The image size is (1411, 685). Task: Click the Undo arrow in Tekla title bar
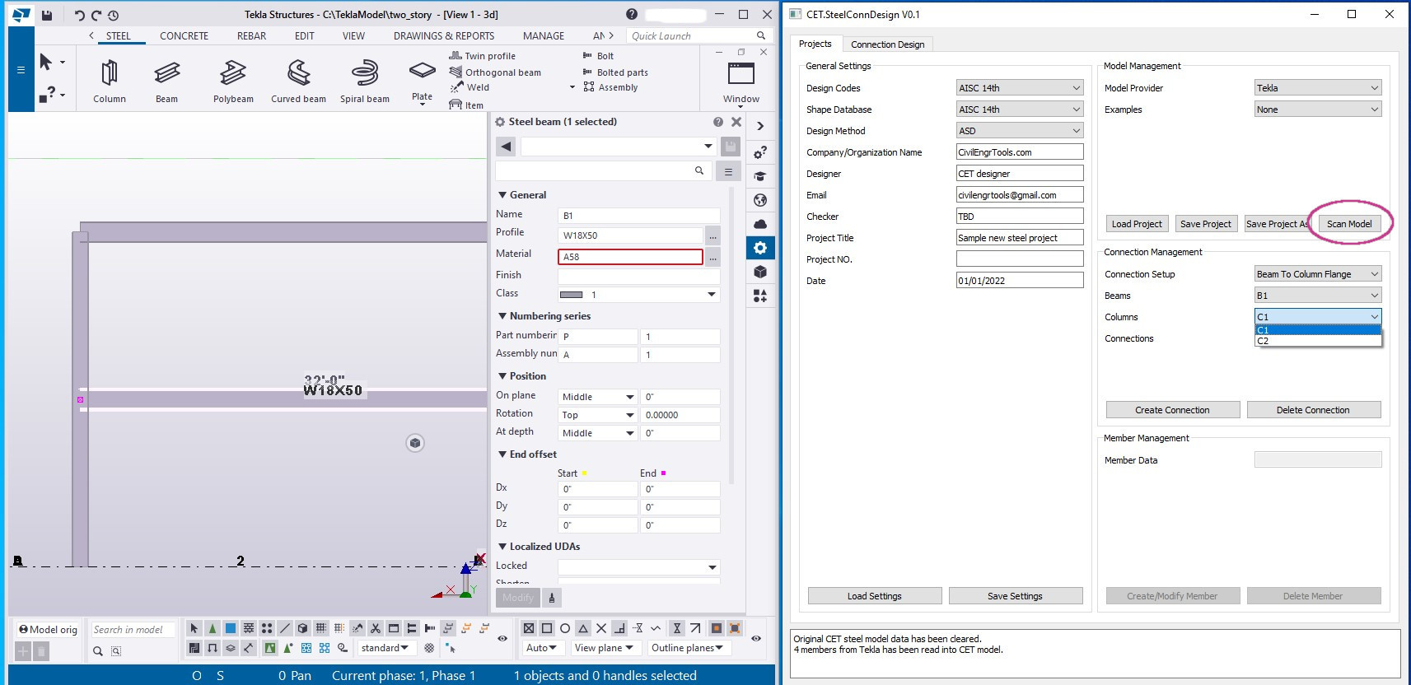(x=79, y=15)
